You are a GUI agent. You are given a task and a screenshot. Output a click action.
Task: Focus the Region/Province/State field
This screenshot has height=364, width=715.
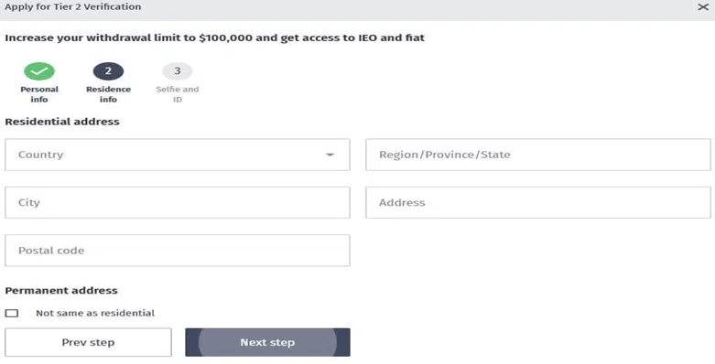538,155
